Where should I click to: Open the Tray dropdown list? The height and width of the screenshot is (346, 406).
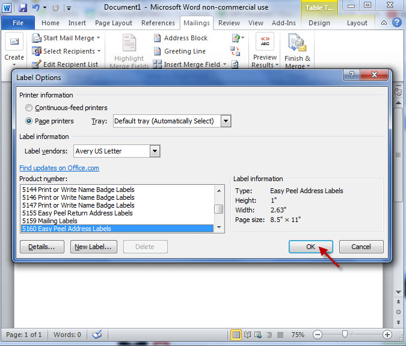pyautogui.click(x=226, y=121)
